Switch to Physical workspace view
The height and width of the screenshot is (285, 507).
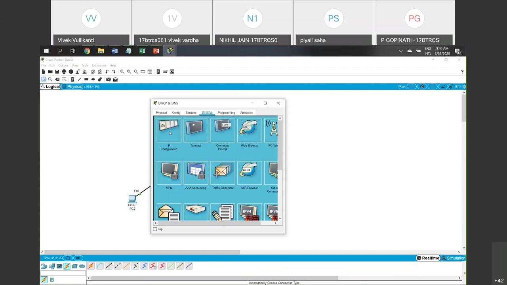[x=72, y=87]
